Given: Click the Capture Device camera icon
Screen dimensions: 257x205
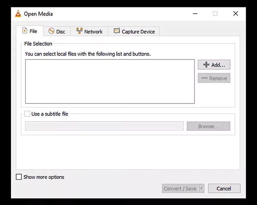Looking at the screenshot, I should 117,31.
